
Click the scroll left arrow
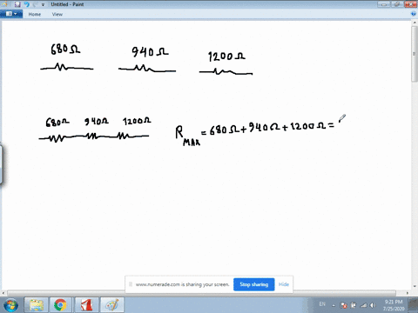(x=3, y=293)
